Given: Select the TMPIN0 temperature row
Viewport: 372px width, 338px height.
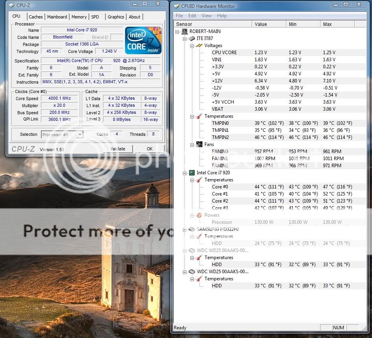Looking at the screenshot, I should 288,123.
